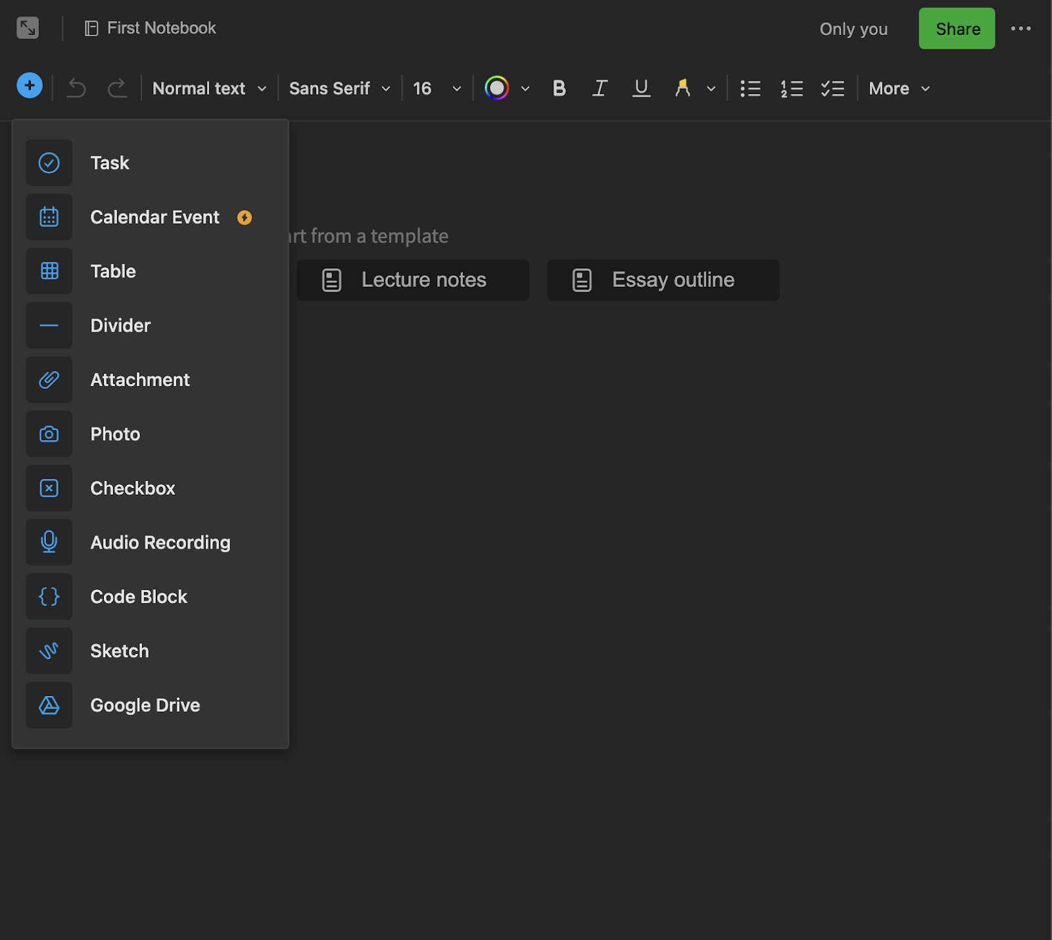Toggle bold formatting
Image resolution: width=1052 pixels, height=940 pixels.
(x=559, y=88)
